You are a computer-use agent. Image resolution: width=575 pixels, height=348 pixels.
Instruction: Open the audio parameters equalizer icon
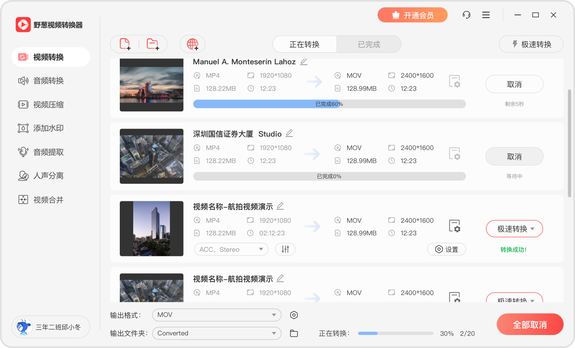[x=285, y=249]
